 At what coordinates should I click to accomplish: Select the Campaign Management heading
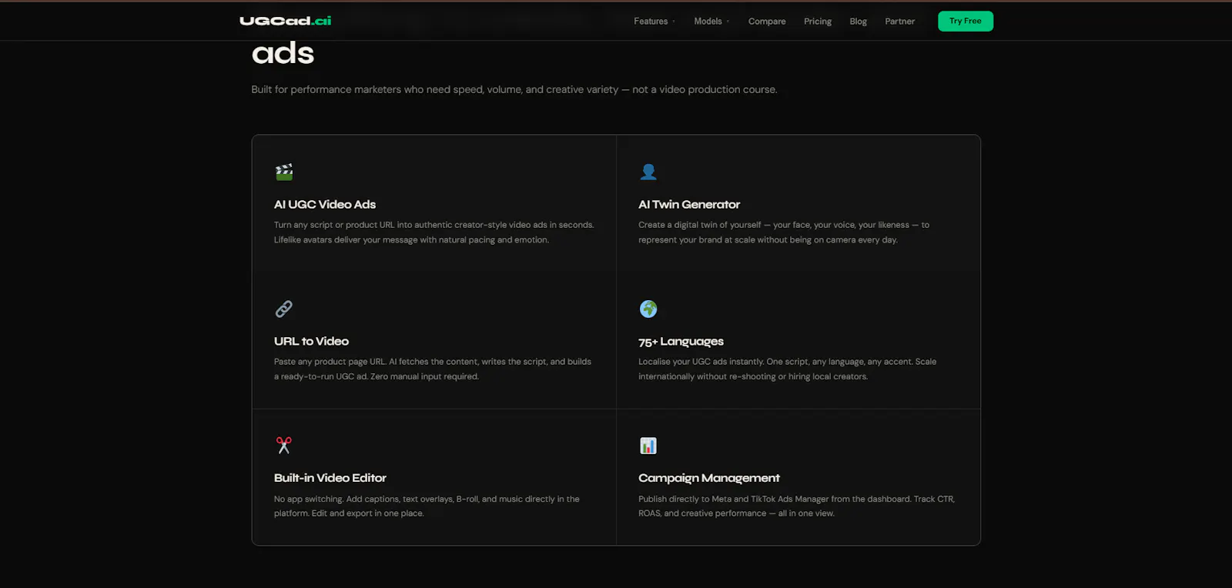point(709,478)
